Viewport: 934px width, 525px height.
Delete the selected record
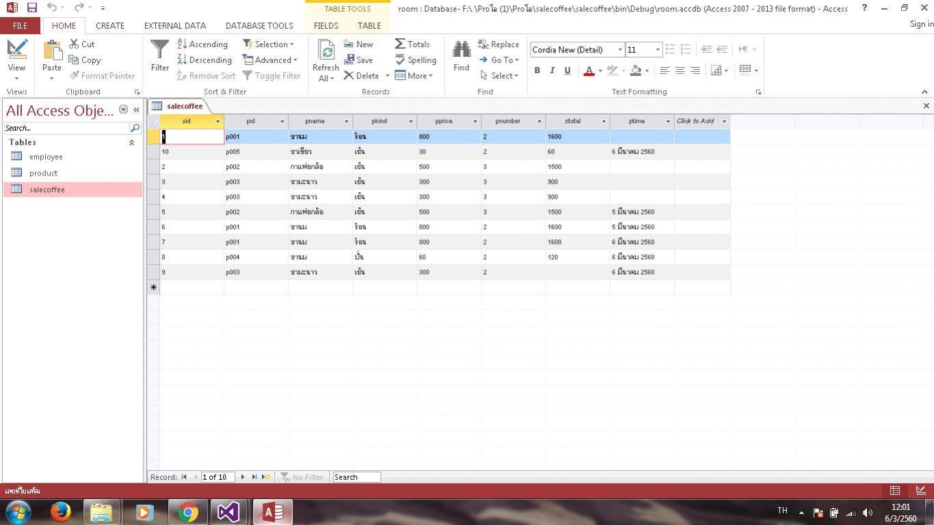tap(362, 76)
